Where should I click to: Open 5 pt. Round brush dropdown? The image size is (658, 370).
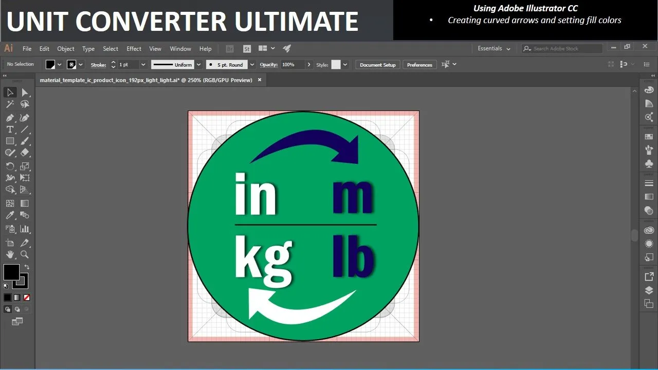[x=251, y=65]
